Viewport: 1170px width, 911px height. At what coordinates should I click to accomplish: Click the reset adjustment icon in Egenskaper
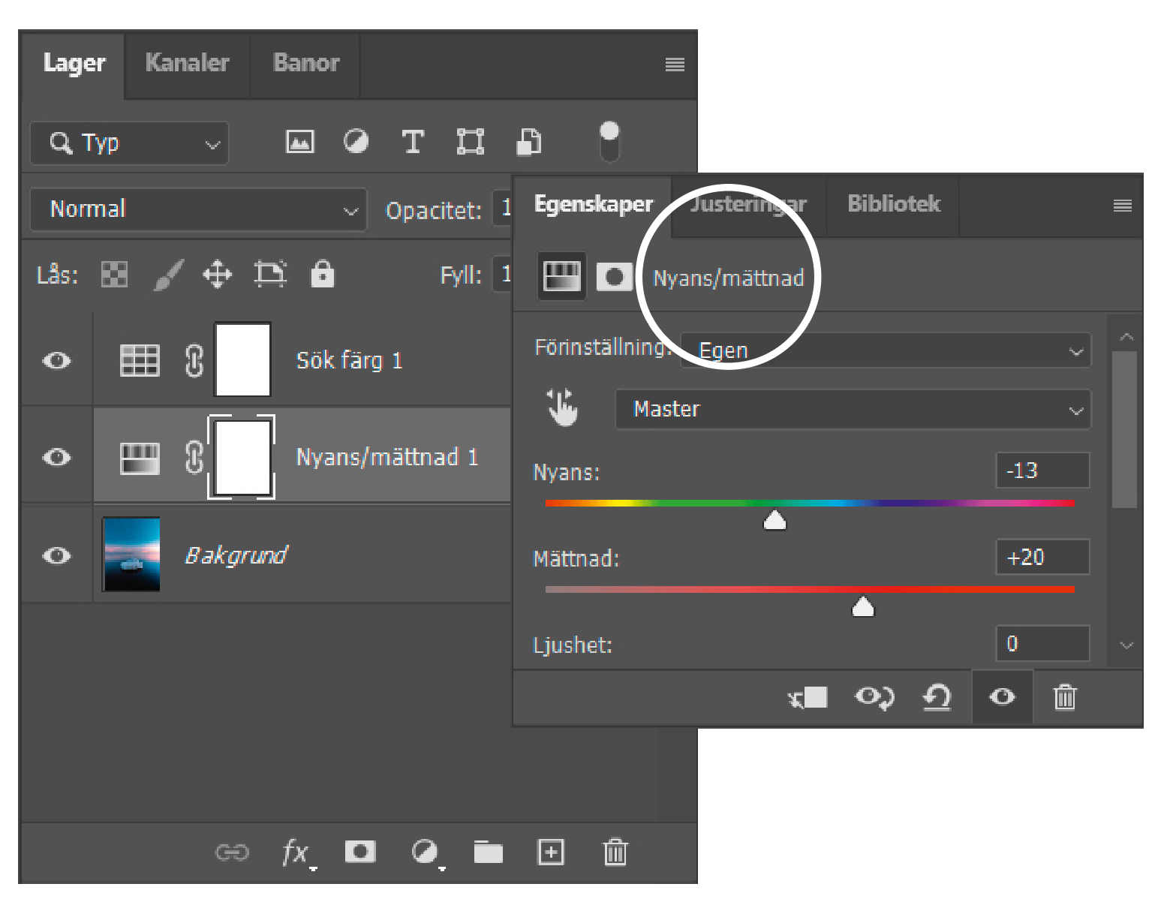point(937,697)
